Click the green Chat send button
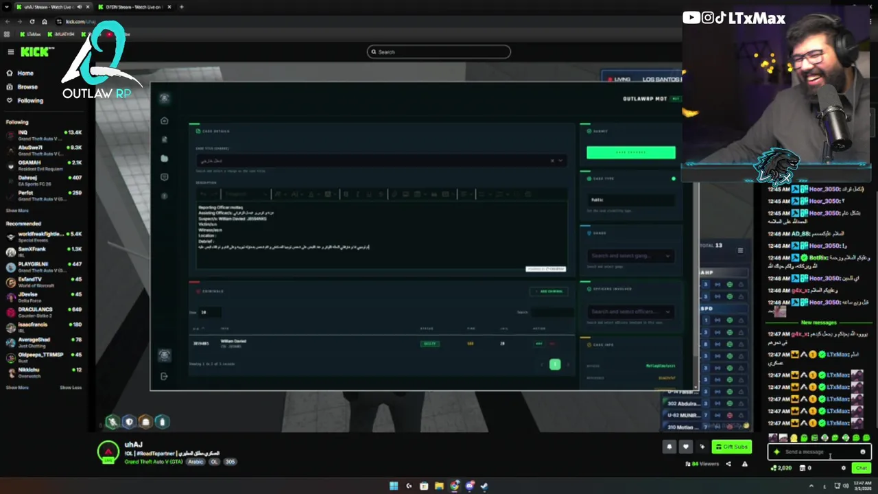The image size is (878, 494). pos(861,468)
